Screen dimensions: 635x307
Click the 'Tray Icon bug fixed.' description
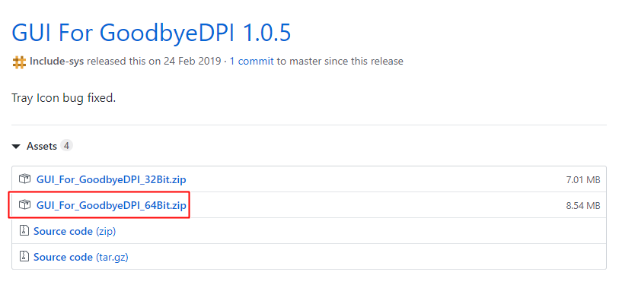click(64, 98)
